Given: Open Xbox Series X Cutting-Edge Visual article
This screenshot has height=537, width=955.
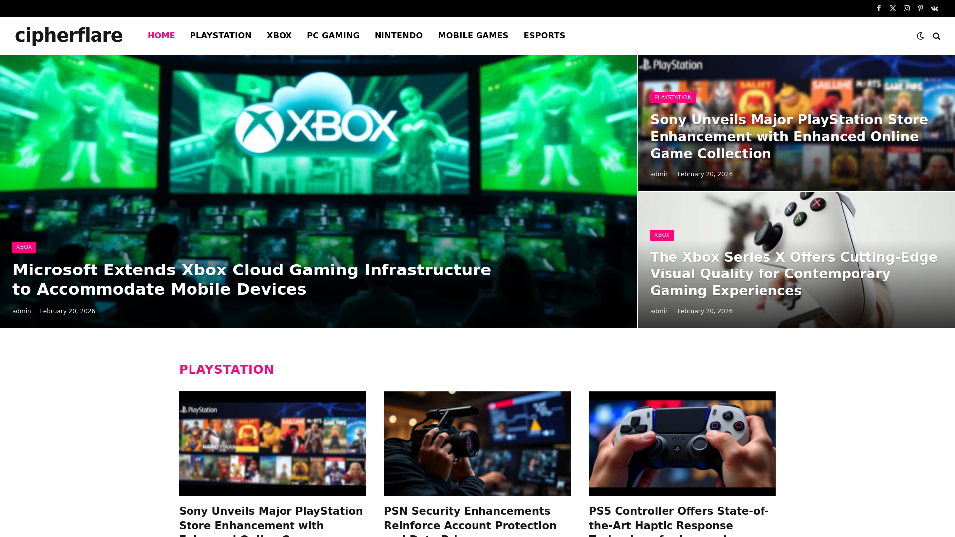Looking at the screenshot, I should (793, 274).
